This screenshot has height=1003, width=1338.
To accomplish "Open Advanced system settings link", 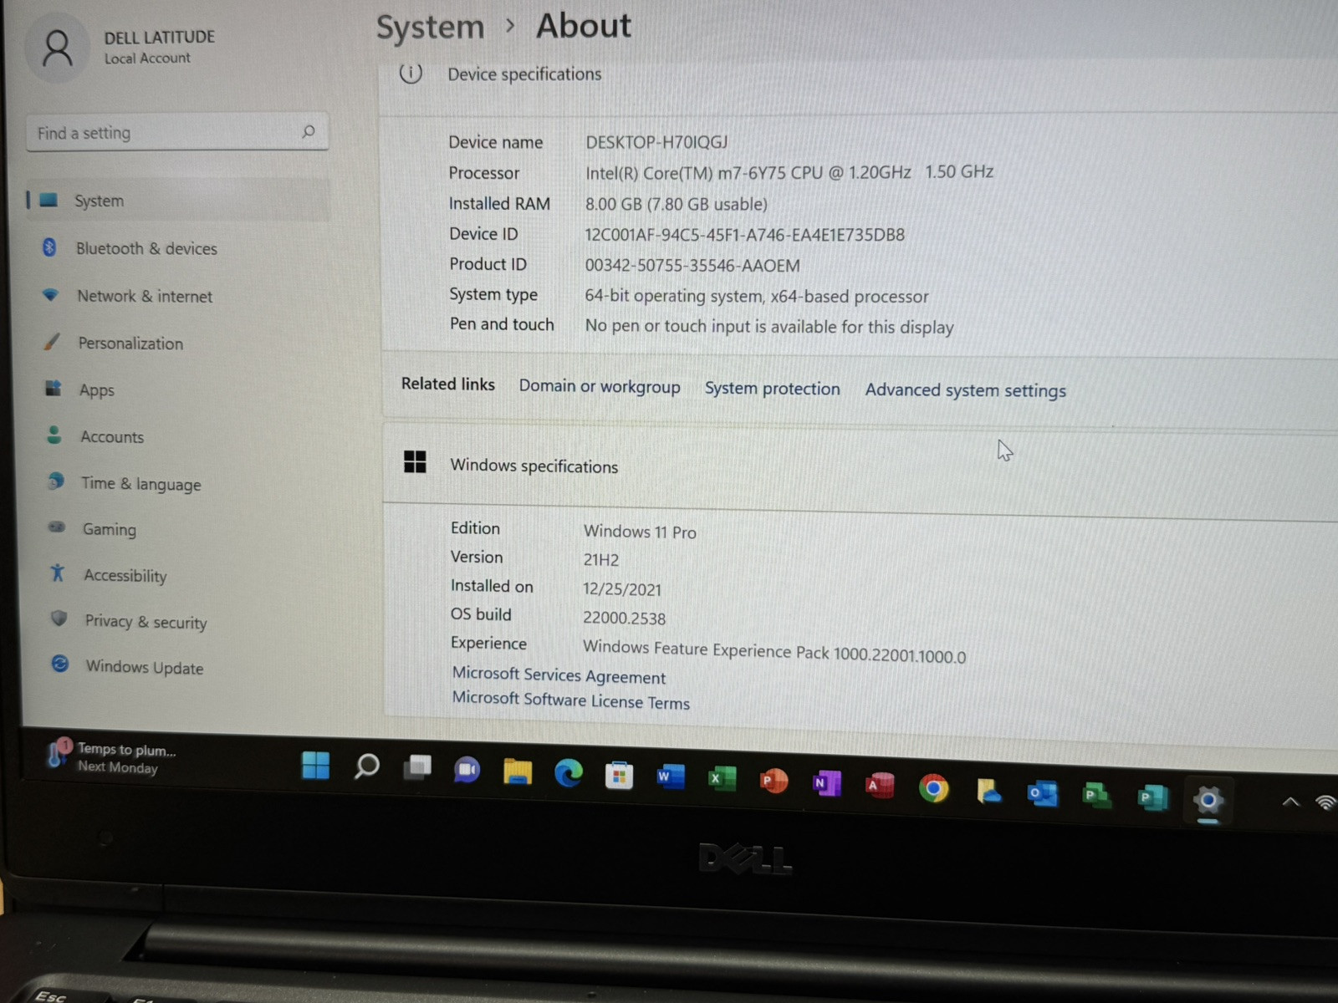I will click(965, 390).
